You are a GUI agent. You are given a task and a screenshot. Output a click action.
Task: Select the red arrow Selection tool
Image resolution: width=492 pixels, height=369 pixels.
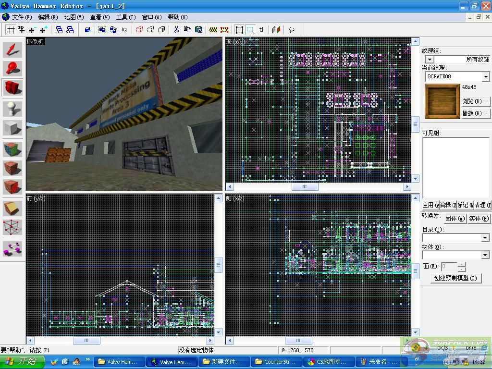[x=13, y=49]
